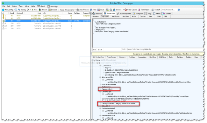Click the timer stopwatch icon in toolbar
Screen dimensions: 207x123
[111, 10]
